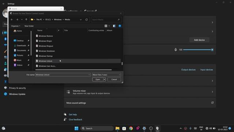Select the Windows Unlock file
The image size is (234, 132).
coord(78,61)
